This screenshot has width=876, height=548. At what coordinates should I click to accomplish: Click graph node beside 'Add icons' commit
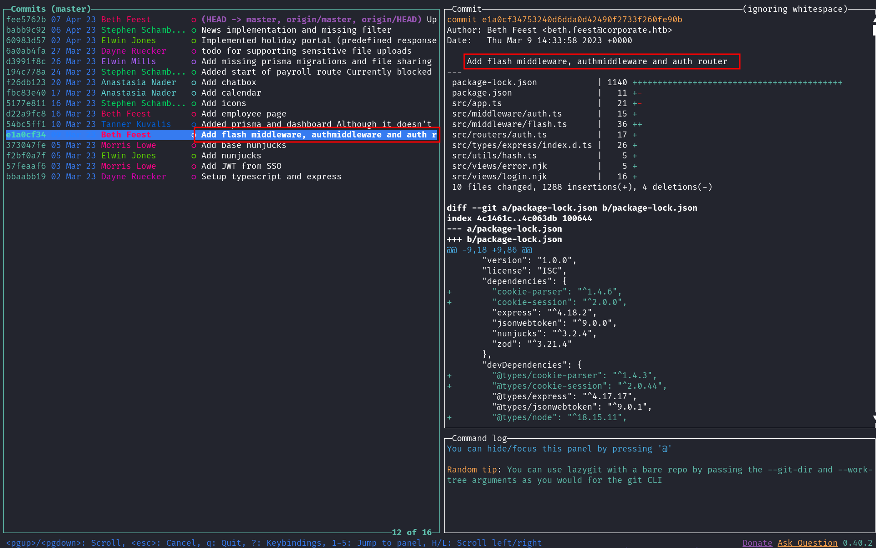(194, 103)
